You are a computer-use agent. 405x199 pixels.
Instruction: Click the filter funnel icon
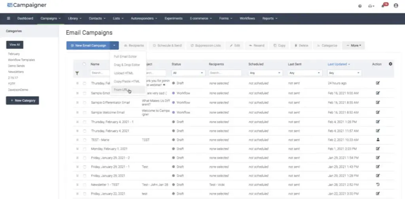(x=77, y=73)
